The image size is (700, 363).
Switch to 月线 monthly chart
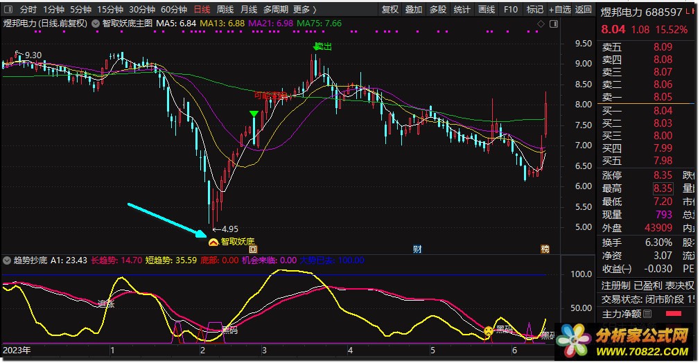[249, 10]
